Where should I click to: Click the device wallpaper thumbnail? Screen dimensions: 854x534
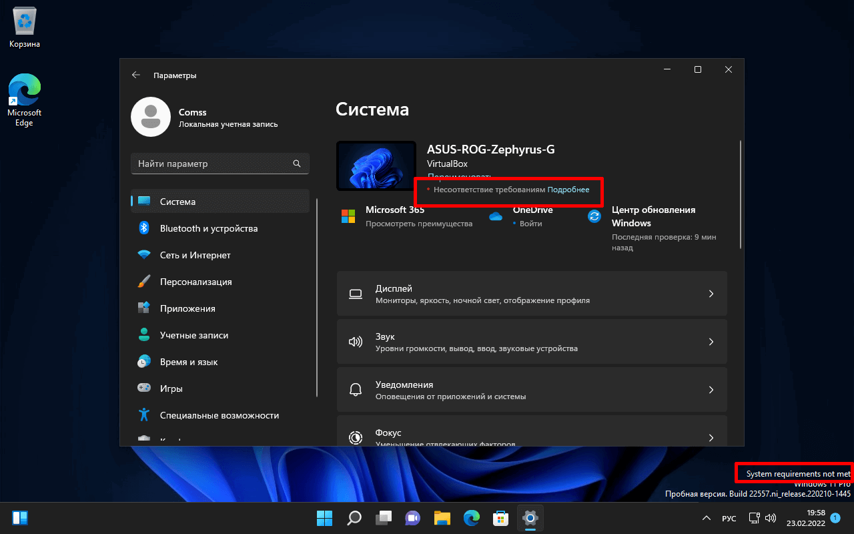point(376,166)
